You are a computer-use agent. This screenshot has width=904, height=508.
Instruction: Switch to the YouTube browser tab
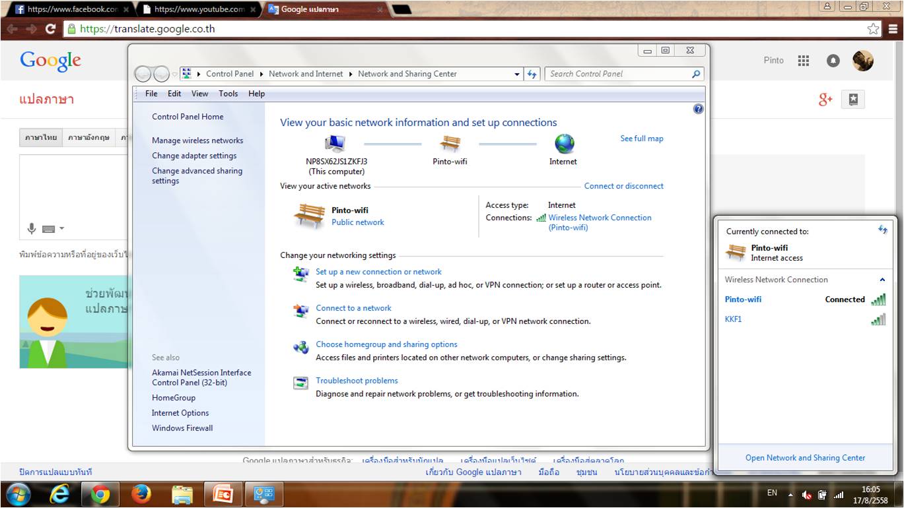pyautogui.click(x=193, y=10)
